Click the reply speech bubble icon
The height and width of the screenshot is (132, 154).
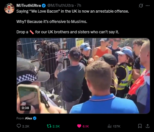19,126
